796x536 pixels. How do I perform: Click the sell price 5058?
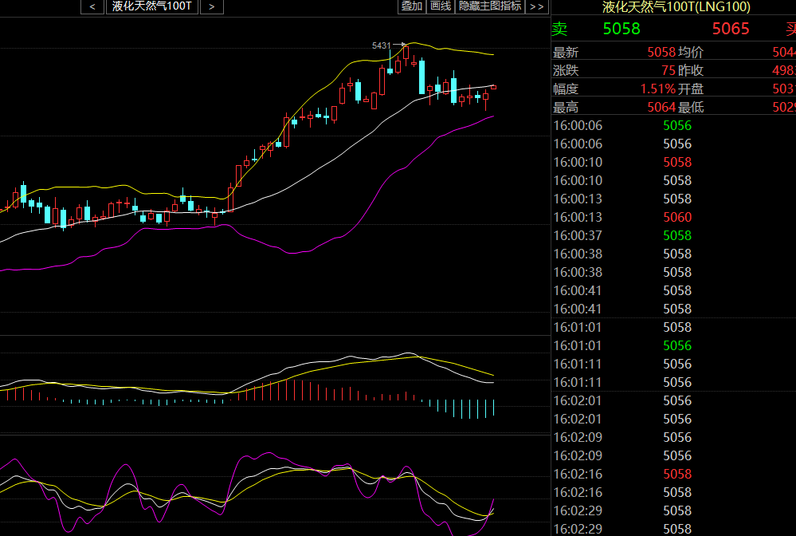click(622, 29)
